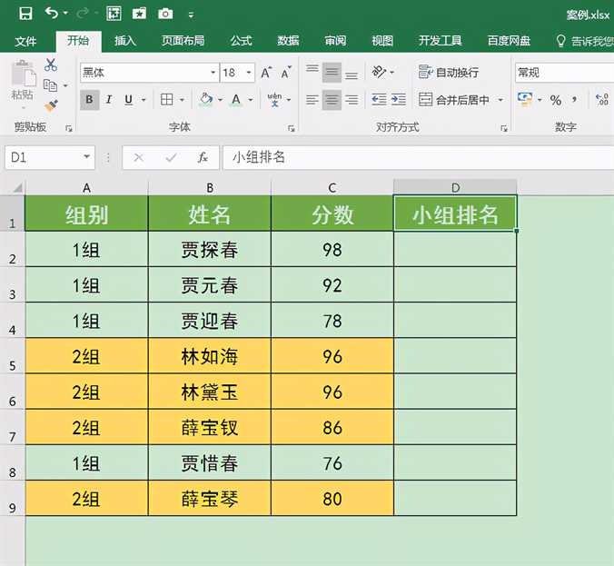The height and width of the screenshot is (566, 614).
Task: Click the Percent Style icon
Action: 555,100
